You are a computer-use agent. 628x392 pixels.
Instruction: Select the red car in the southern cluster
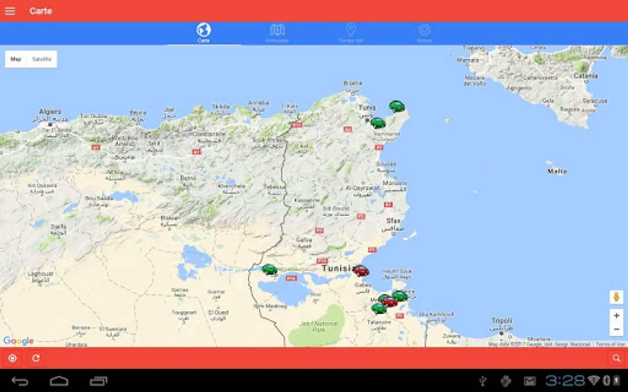[389, 301]
